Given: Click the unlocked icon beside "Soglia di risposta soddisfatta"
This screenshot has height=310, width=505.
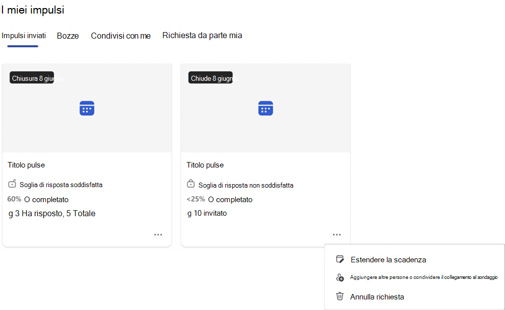Looking at the screenshot, I should tap(12, 184).
